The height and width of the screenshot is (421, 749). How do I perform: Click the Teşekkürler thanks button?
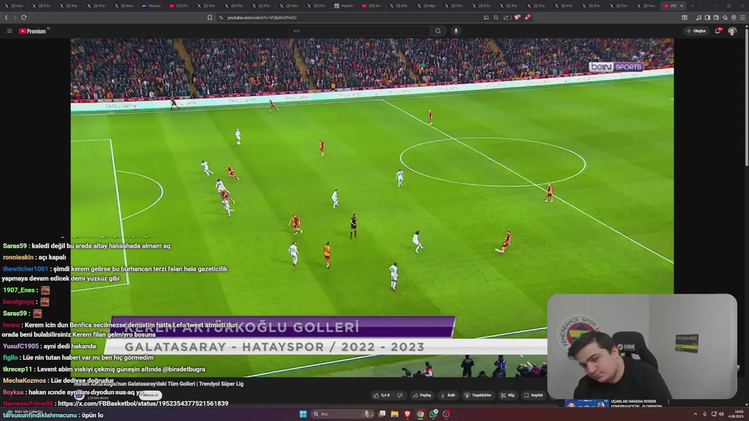click(x=478, y=395)
